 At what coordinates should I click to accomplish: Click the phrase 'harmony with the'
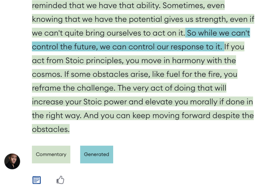pyautogui.click(x=204, y=60)
